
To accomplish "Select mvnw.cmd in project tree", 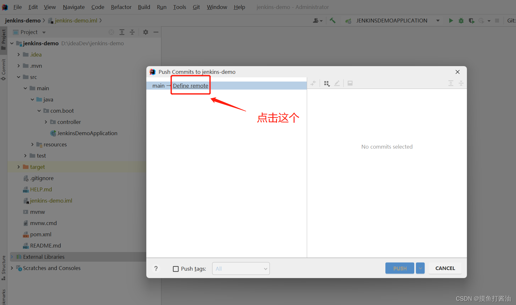I will pyautogui.click(x=43, y=223).
